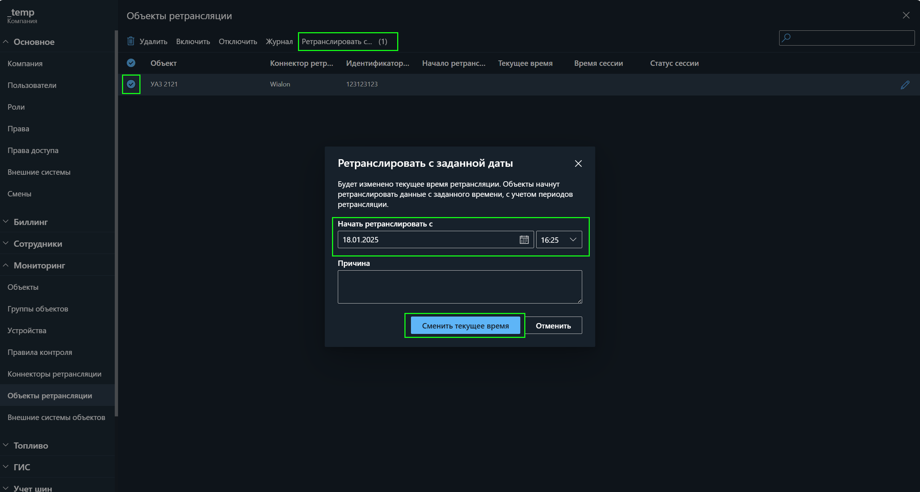Expand the Топливо section
Image resolution: width=920 pixels, height=492 pixels.
click(x=30, y=445)
